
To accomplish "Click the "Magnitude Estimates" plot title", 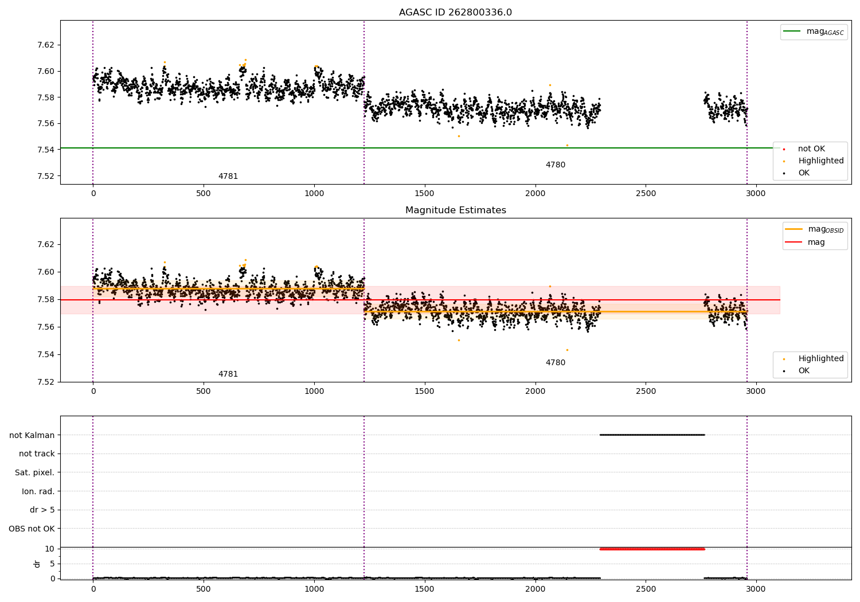I will click(455, 210).
